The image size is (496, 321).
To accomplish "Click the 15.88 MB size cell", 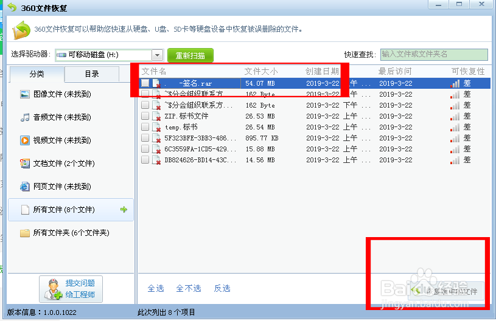I will pos(260,149).
